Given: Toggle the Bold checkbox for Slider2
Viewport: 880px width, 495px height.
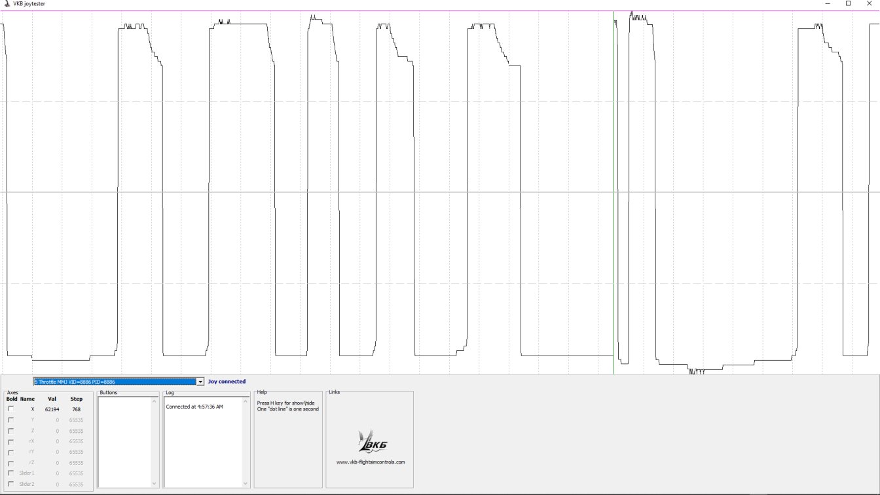Looking at the screenshot, I should point(10,484).
